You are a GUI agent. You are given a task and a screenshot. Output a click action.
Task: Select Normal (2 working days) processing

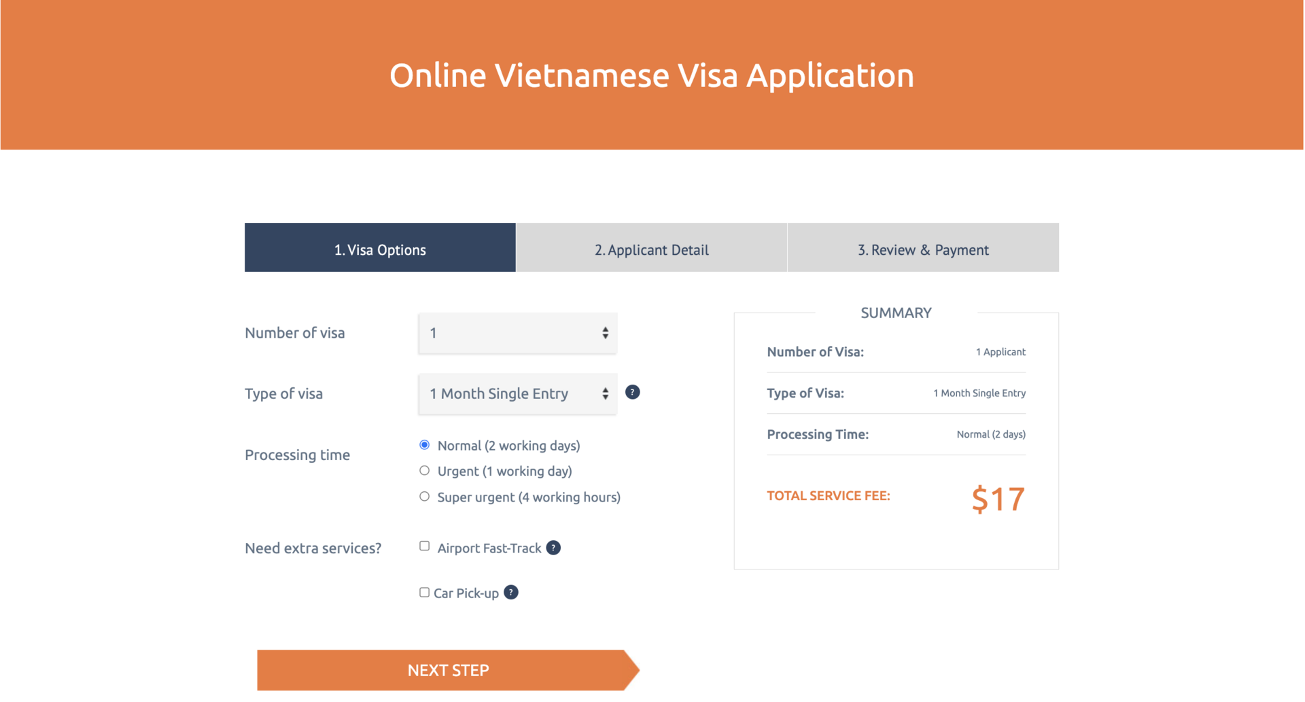point(425,445)
